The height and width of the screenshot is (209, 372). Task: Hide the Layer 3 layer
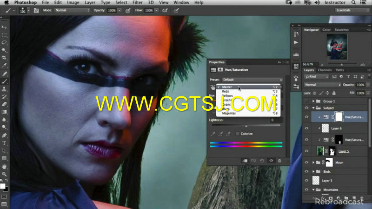pos(306,181)
